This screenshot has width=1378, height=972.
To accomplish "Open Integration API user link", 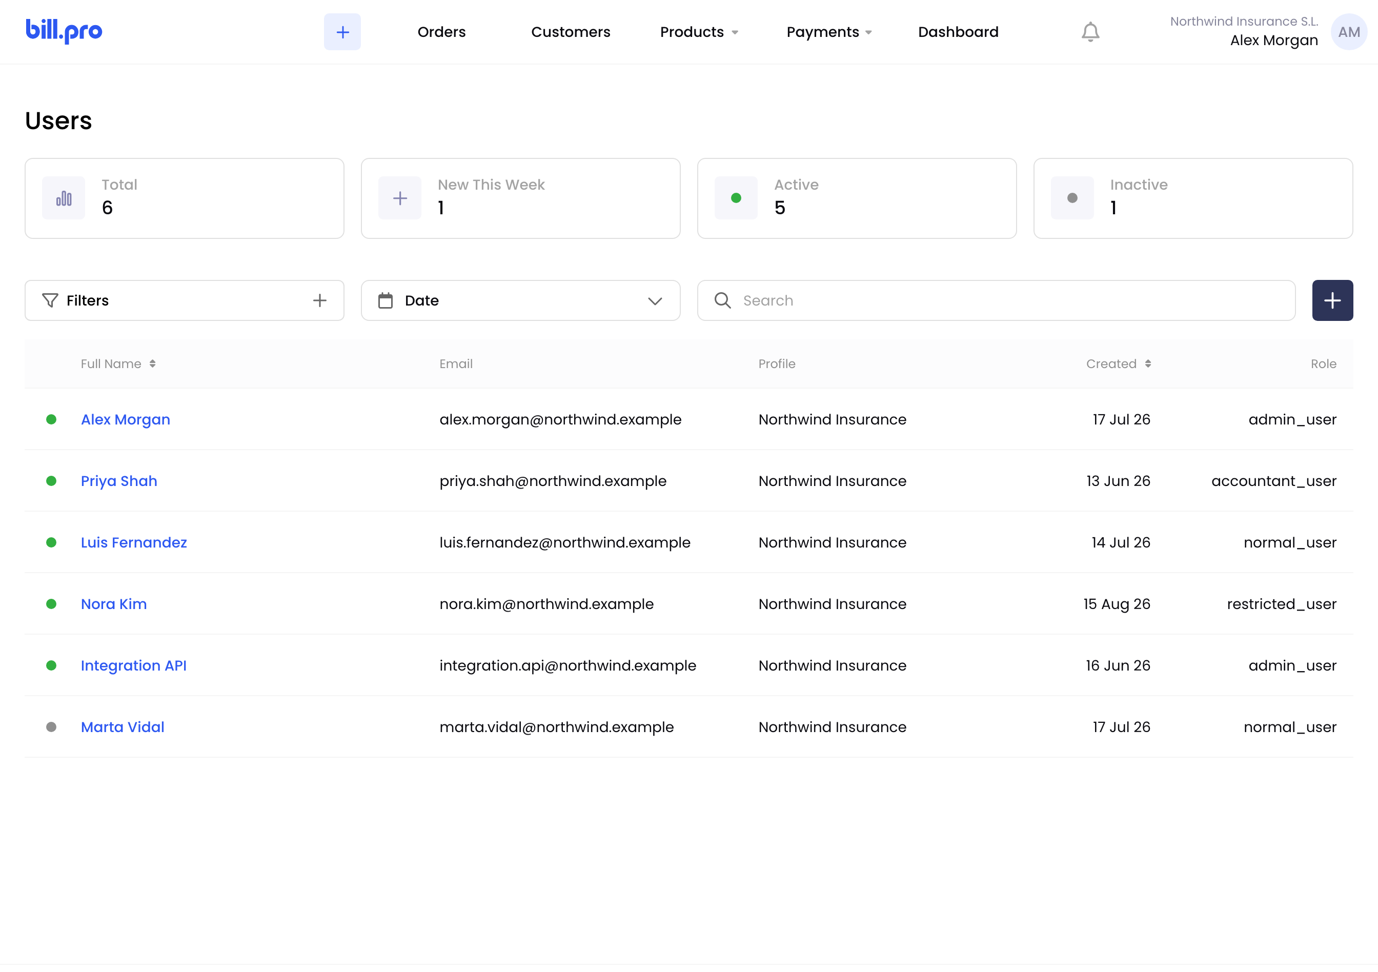I will point(133,665).
